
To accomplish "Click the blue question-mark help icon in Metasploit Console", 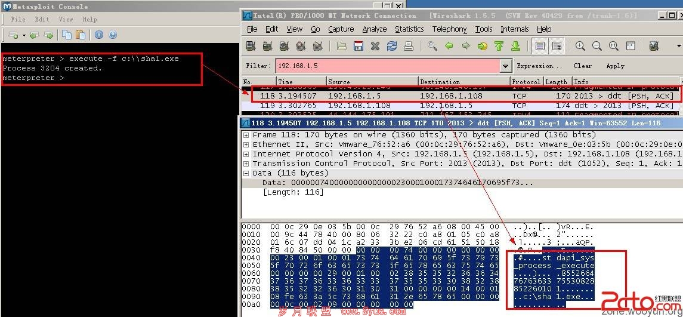I will tap(113, 35).
